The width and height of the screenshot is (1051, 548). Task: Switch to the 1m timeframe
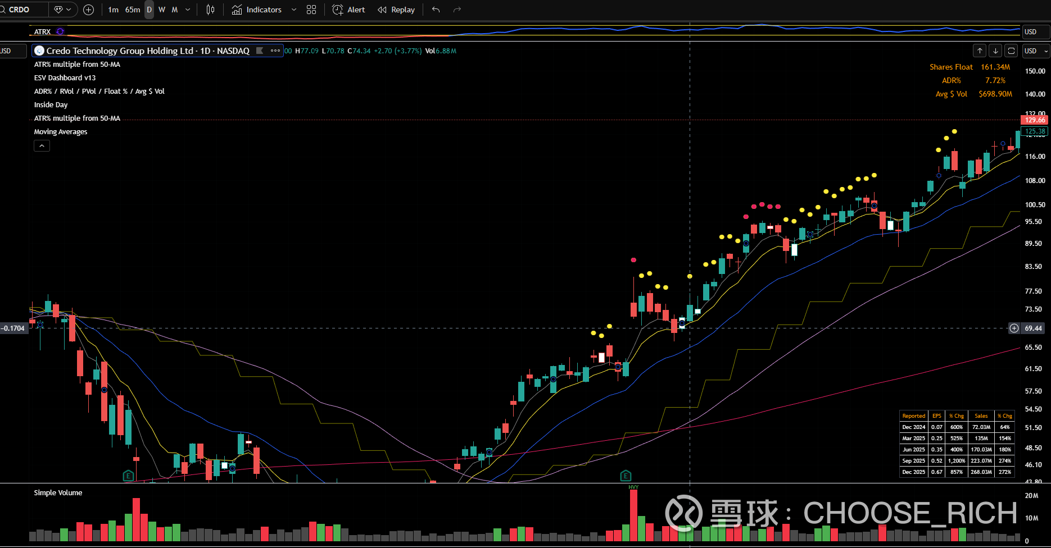[114, 10]
